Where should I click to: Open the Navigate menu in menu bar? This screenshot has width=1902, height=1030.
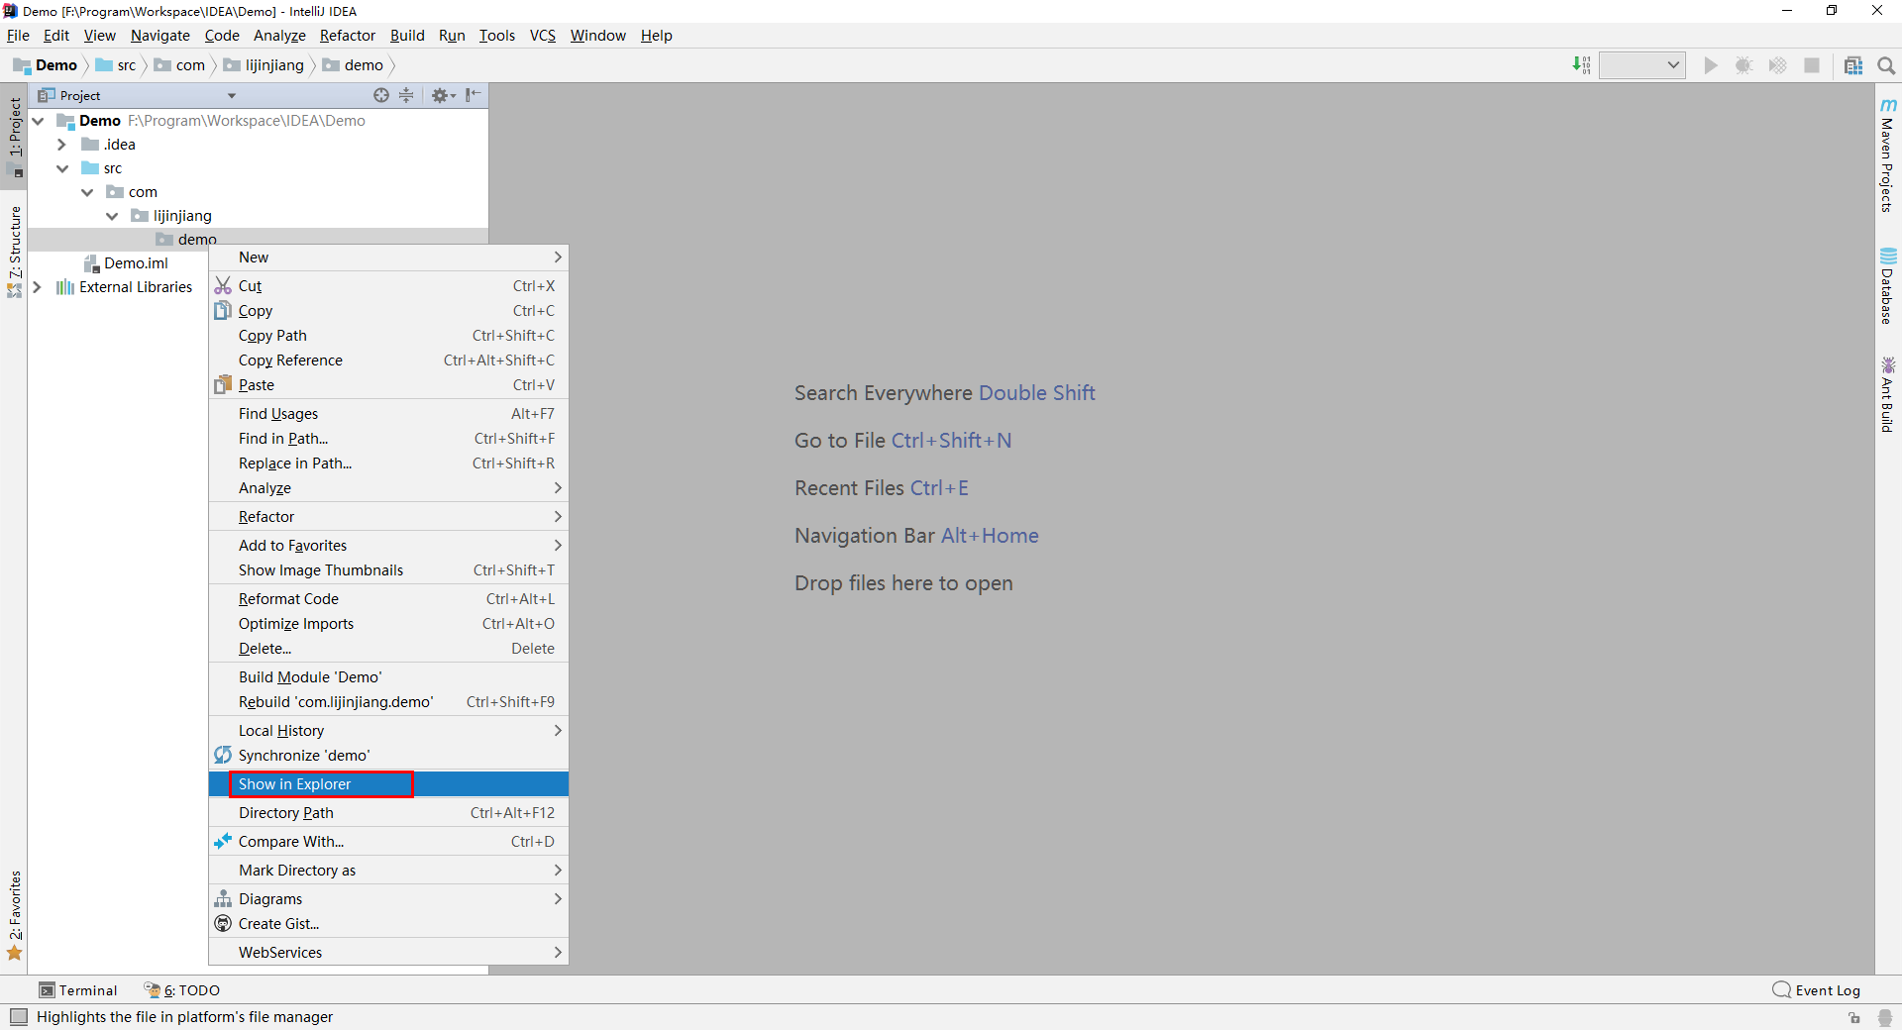tap(159, 36)
